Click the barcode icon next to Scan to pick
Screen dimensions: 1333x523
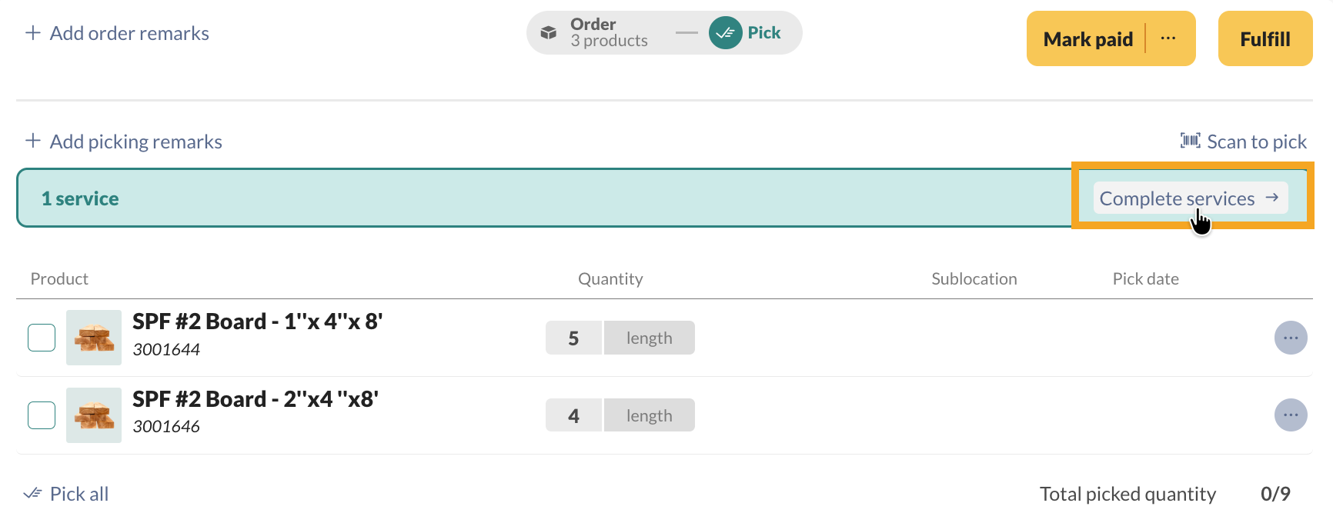click(x=1191, y=141)
